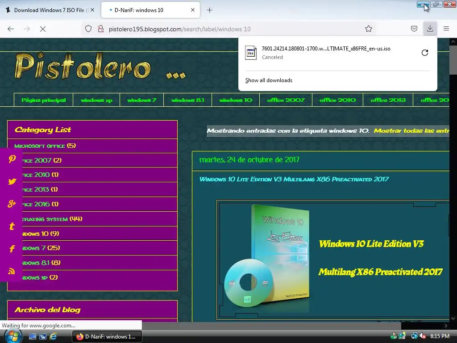457x343 pixels.
Task: Stop loading the page
Action: click(43, 29)
